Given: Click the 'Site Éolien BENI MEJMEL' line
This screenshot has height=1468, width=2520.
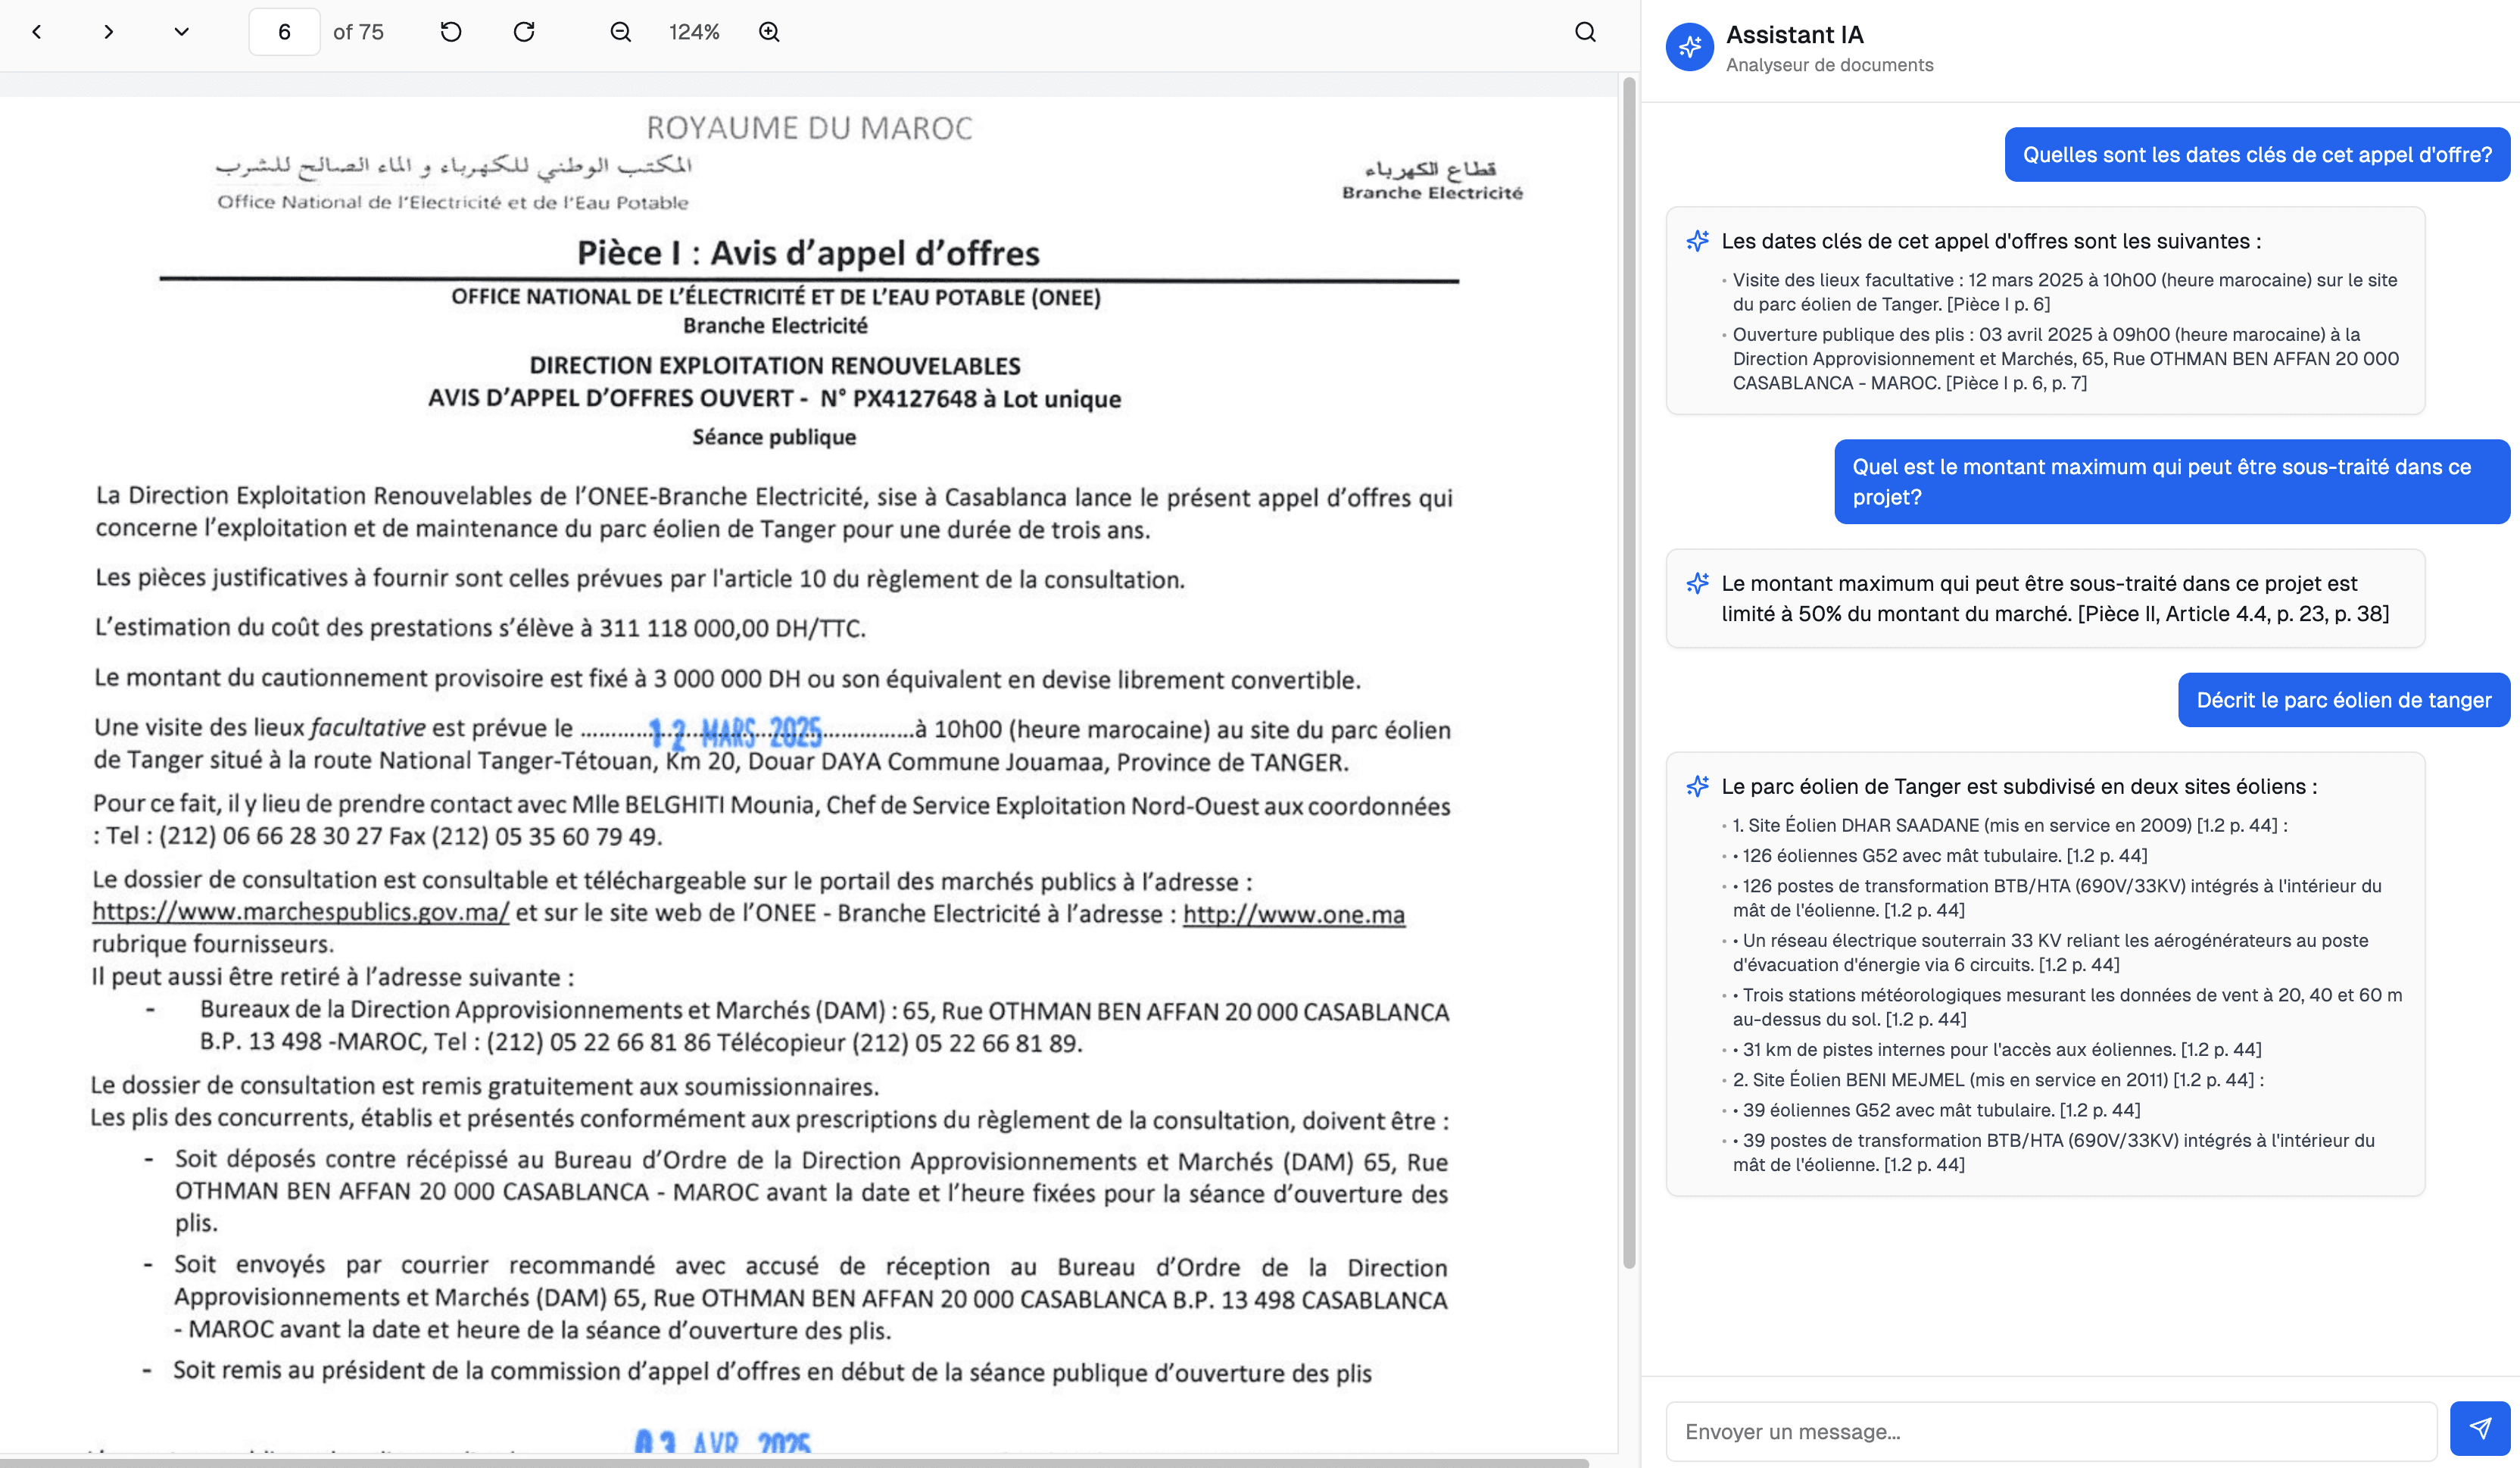Looking at the screenshot, I should [x=1998, y=1079].
